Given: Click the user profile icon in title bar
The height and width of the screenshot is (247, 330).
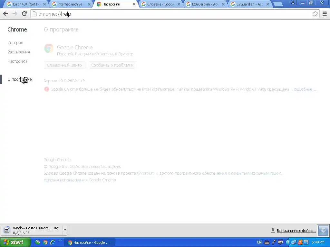Looking at the screenshot, I should pos(293,3).
